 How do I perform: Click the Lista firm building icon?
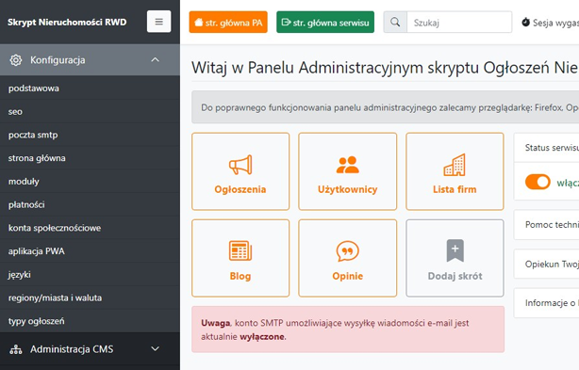[455, 165]
